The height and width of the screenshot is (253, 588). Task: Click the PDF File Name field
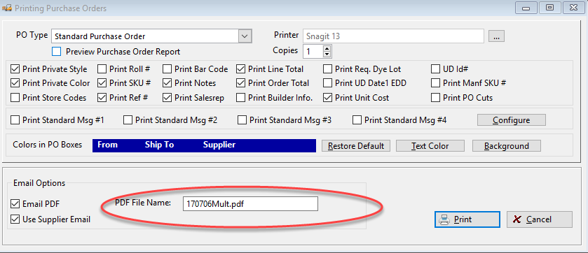tap(250, 204)
